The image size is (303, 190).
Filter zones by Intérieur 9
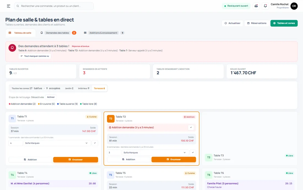84,88
